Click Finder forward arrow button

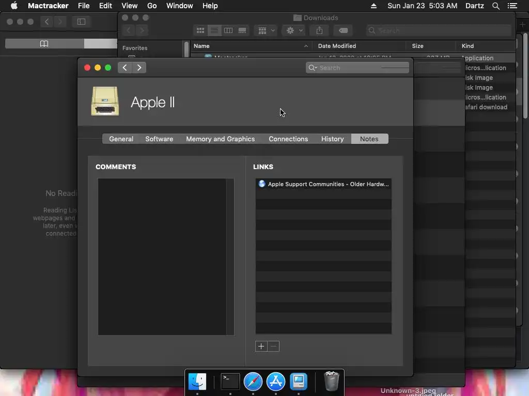pos(142,30)
